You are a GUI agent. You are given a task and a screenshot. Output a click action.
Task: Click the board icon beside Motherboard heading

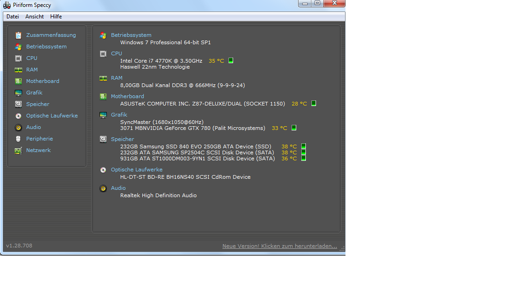(103, 96)
